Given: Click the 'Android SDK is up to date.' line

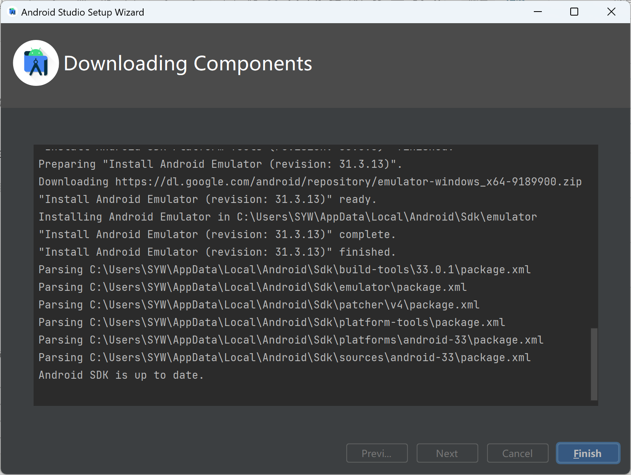Looking at the screenshot, I should (x=121, y=375).
